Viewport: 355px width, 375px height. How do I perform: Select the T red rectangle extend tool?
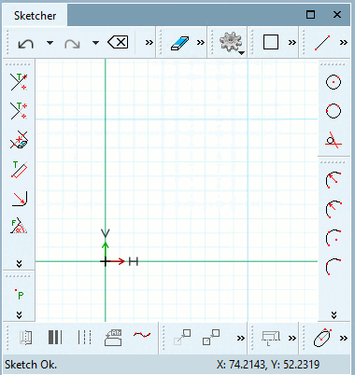click(19, 169)
